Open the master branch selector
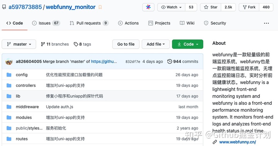 [19, 44]
